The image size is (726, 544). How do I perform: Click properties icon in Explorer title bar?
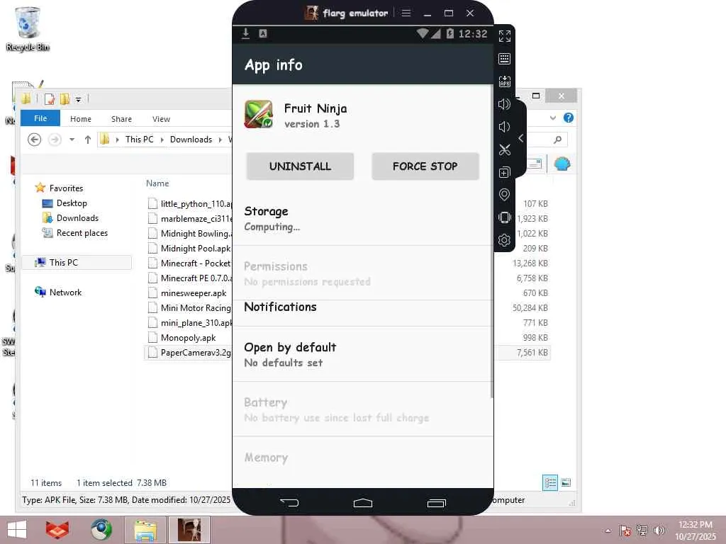[50, 99]
